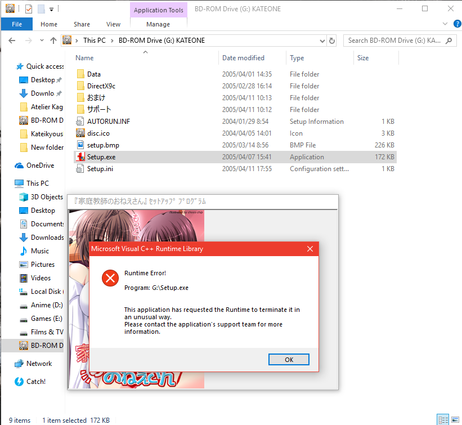Expand the address bar history dropdown

pyautogui.click(x=322, y=41)
